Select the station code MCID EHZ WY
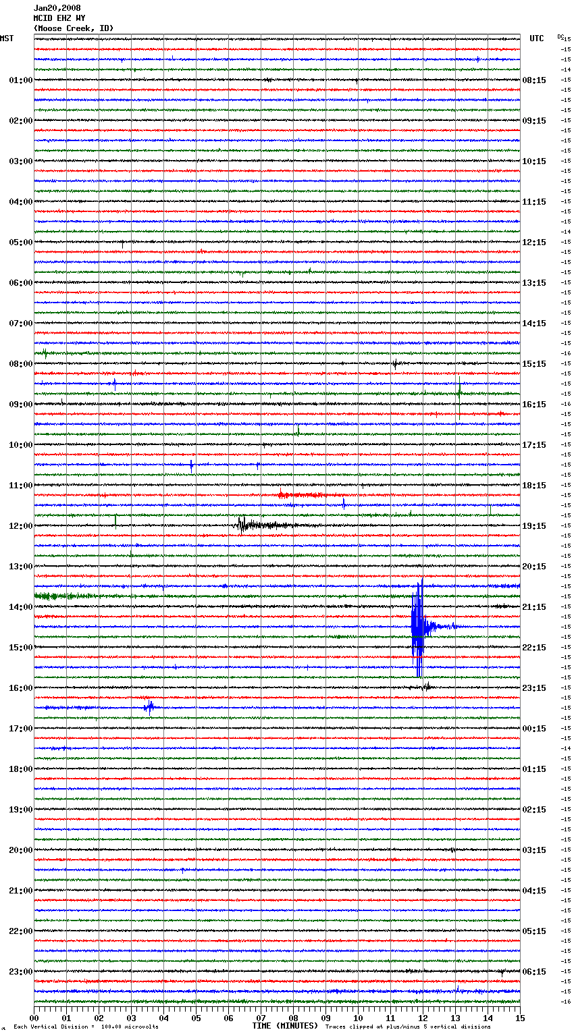The height and width of the screenshot is (1036, 574). tap(59, 18)
